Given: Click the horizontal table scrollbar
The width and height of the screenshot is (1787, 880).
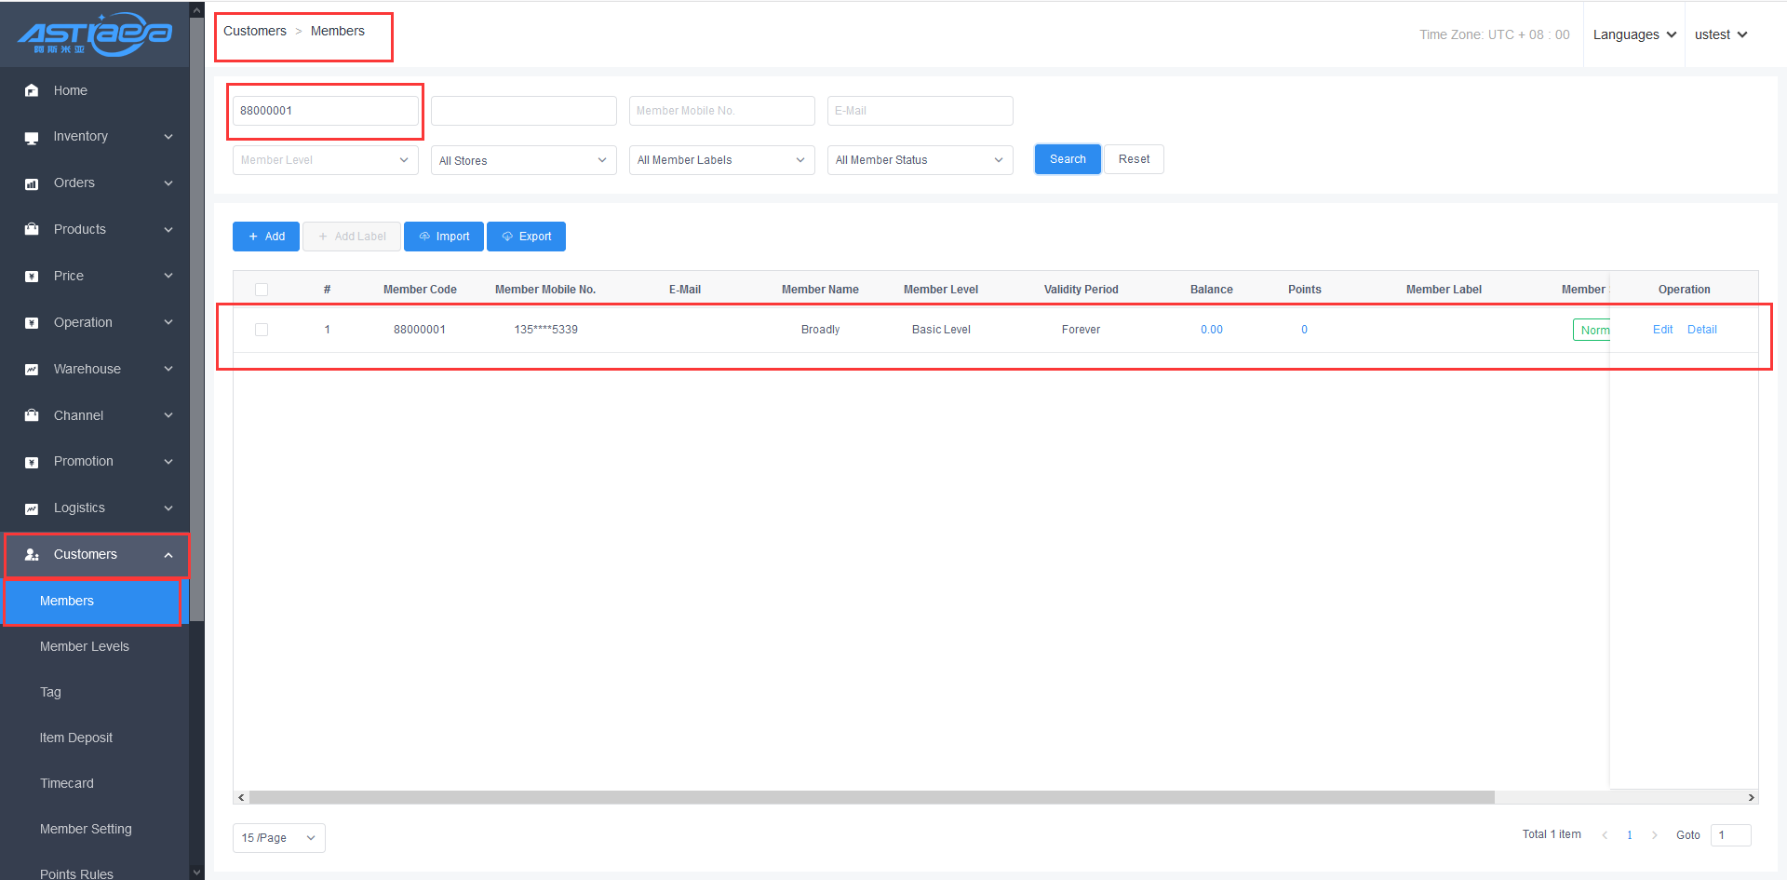Looking at the screenshot, I should click(x=871, y=797).
